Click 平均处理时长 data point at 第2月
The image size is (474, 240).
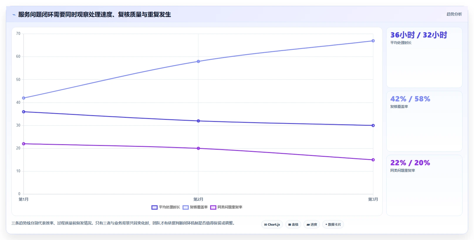(x=198, y=121)
